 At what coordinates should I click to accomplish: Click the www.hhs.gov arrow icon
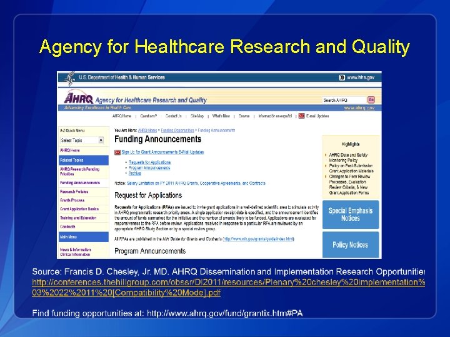(x=342, y=77)
